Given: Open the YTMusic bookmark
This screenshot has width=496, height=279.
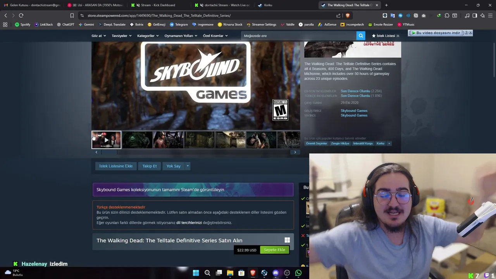Looking at the screenshot, I should pos(406,24).
